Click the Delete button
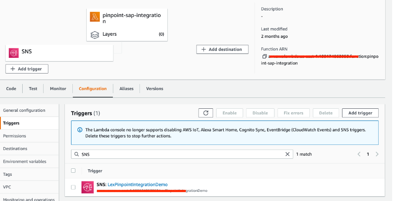This screenshot has width=393, height=201. coord(326,113)
